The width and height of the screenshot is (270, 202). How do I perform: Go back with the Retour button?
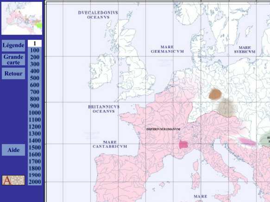point(13,73)
